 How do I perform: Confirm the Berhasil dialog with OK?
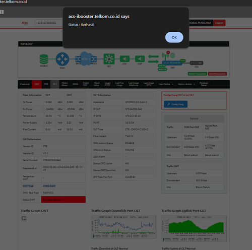click(x=174, y=37)
